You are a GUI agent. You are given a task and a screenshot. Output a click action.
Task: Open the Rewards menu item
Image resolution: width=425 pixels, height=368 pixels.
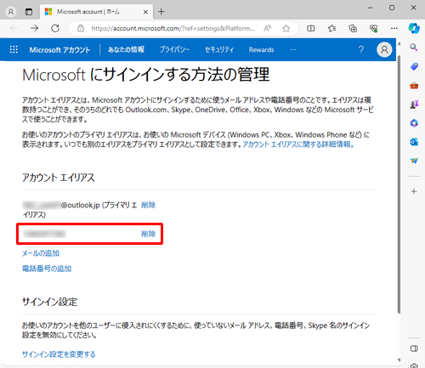click(261, 50)
